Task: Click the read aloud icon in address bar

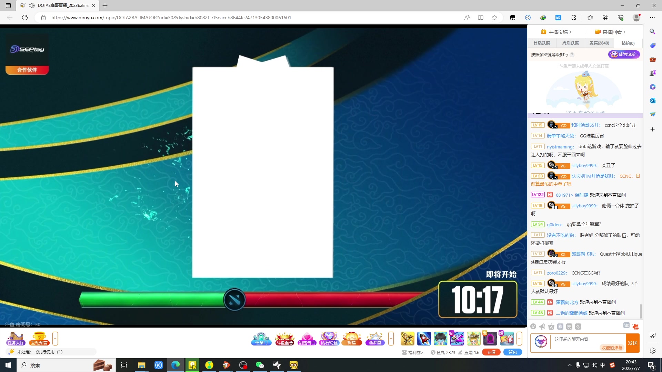Action: coord(467,18)
